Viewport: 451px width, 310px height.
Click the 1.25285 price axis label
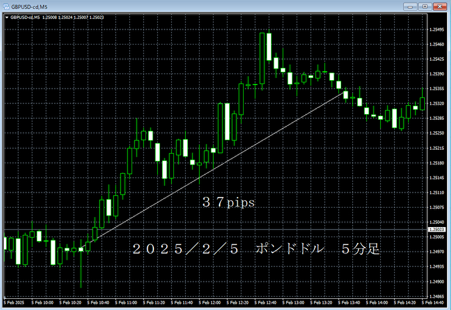(x=437, y=118)
